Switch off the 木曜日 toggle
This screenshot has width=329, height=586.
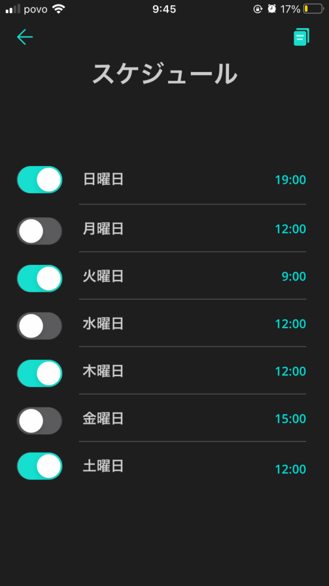click(39, 373)
